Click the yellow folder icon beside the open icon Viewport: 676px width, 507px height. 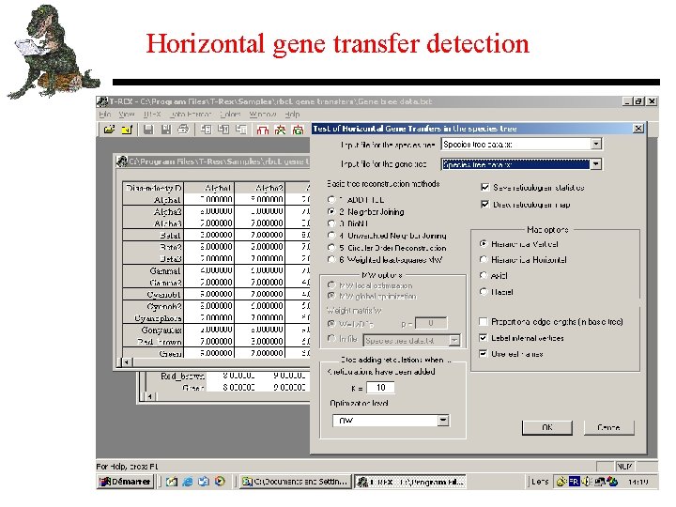tap(127, 129)
